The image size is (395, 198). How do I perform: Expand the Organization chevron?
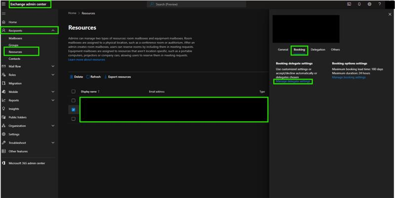(53, 126)
